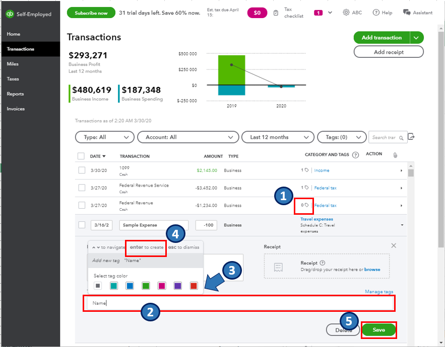The width and height of the screenshot is (445, 347).
Task: Check the 1099 transaction checkbox
Action: click(x=82, y=170)
